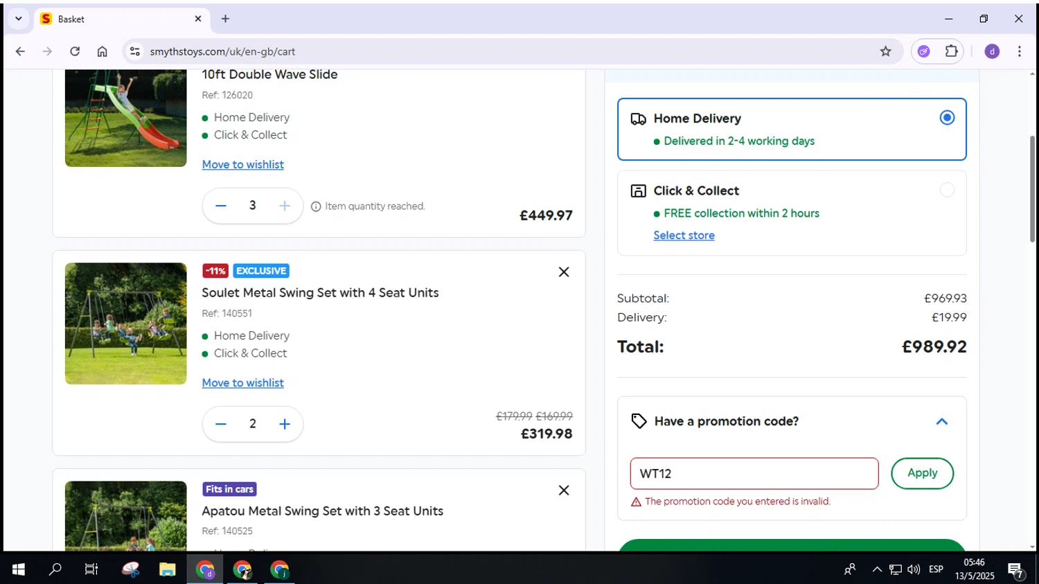Click the Home Delivery truck icon
This screenshot has width=1039, height=584.
tap(638, 119)
